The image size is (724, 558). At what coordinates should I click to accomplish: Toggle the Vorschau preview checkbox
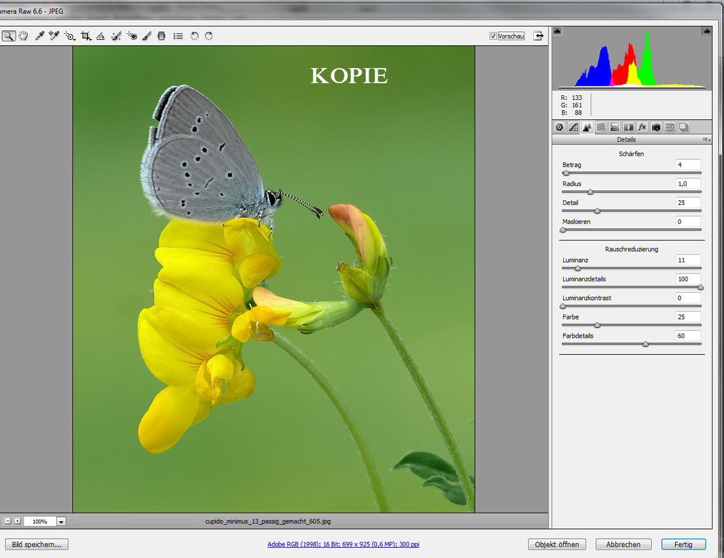click(494, 36)
